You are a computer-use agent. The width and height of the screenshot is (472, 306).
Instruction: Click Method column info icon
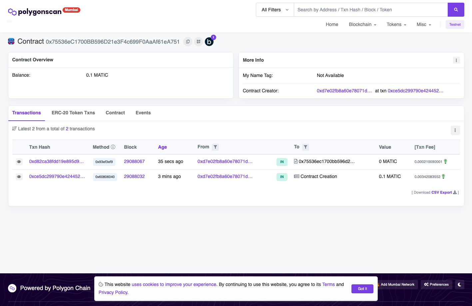(113, 147)
